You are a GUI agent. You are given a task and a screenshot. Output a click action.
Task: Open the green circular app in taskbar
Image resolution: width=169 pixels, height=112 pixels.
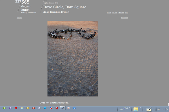5,108
